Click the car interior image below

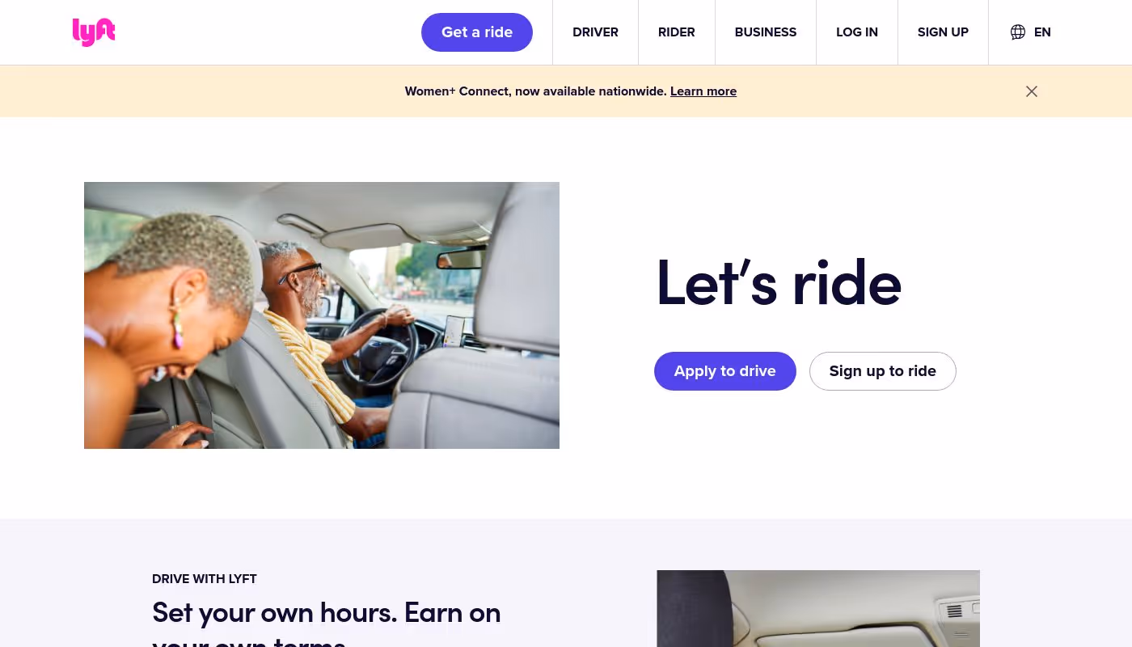818,608
